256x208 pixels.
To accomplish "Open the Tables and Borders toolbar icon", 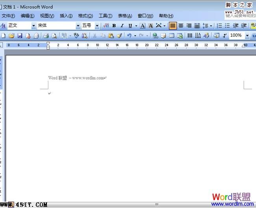I will (163, 35).
